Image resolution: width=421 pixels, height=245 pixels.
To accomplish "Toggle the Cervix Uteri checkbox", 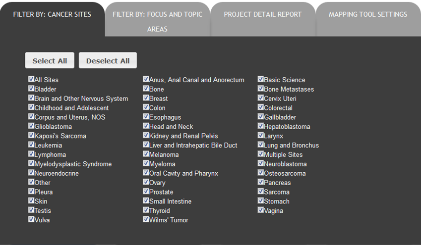I will tap(260, 98).
